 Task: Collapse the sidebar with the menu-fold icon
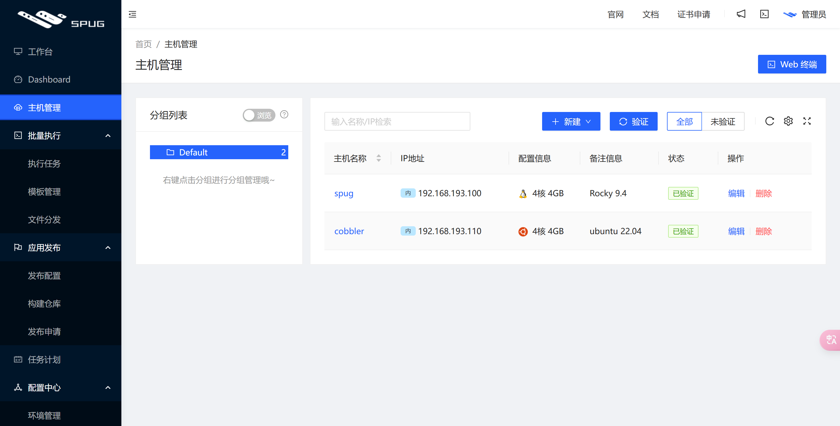[132, 14]
